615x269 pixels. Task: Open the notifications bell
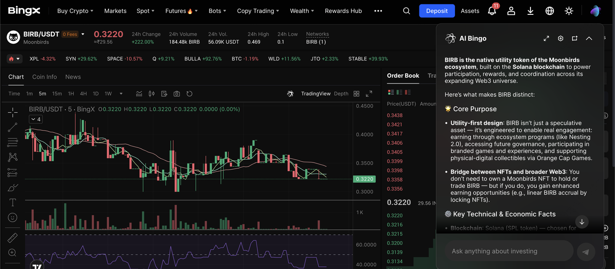492,11
